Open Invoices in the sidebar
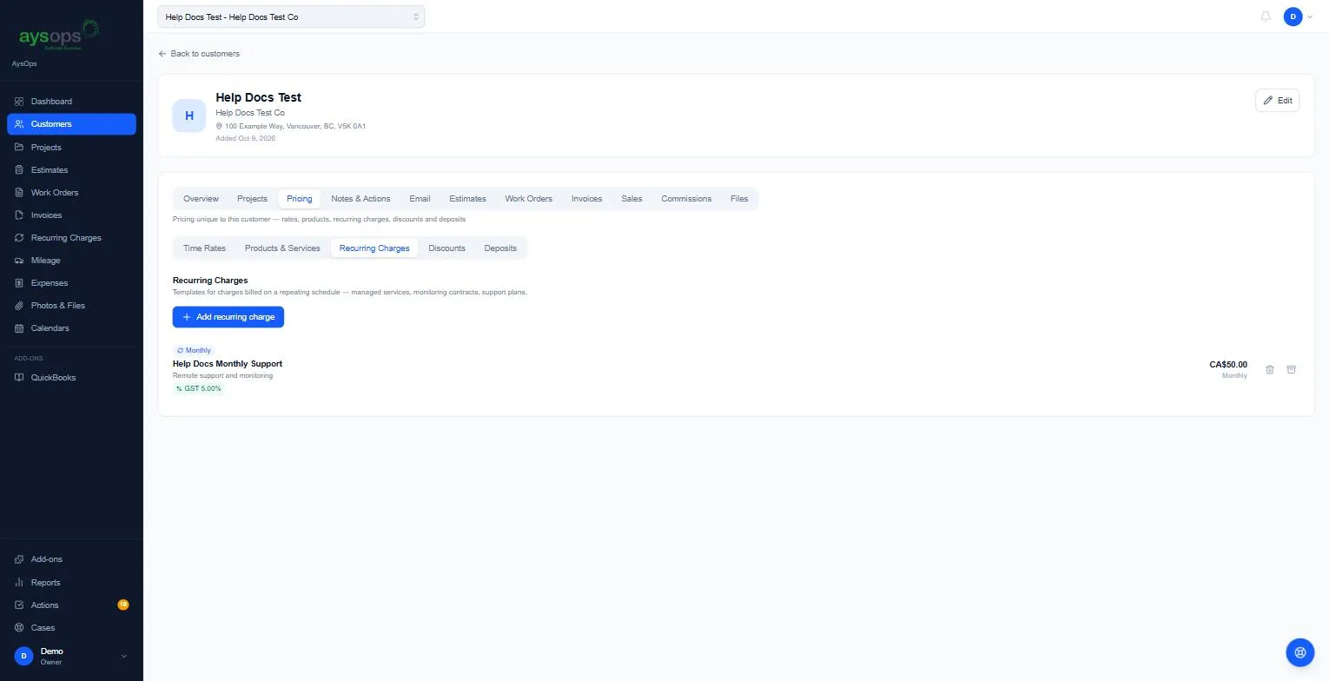Image resolution: width=1329 pixels, height=681 pixels. pos(71,215)
